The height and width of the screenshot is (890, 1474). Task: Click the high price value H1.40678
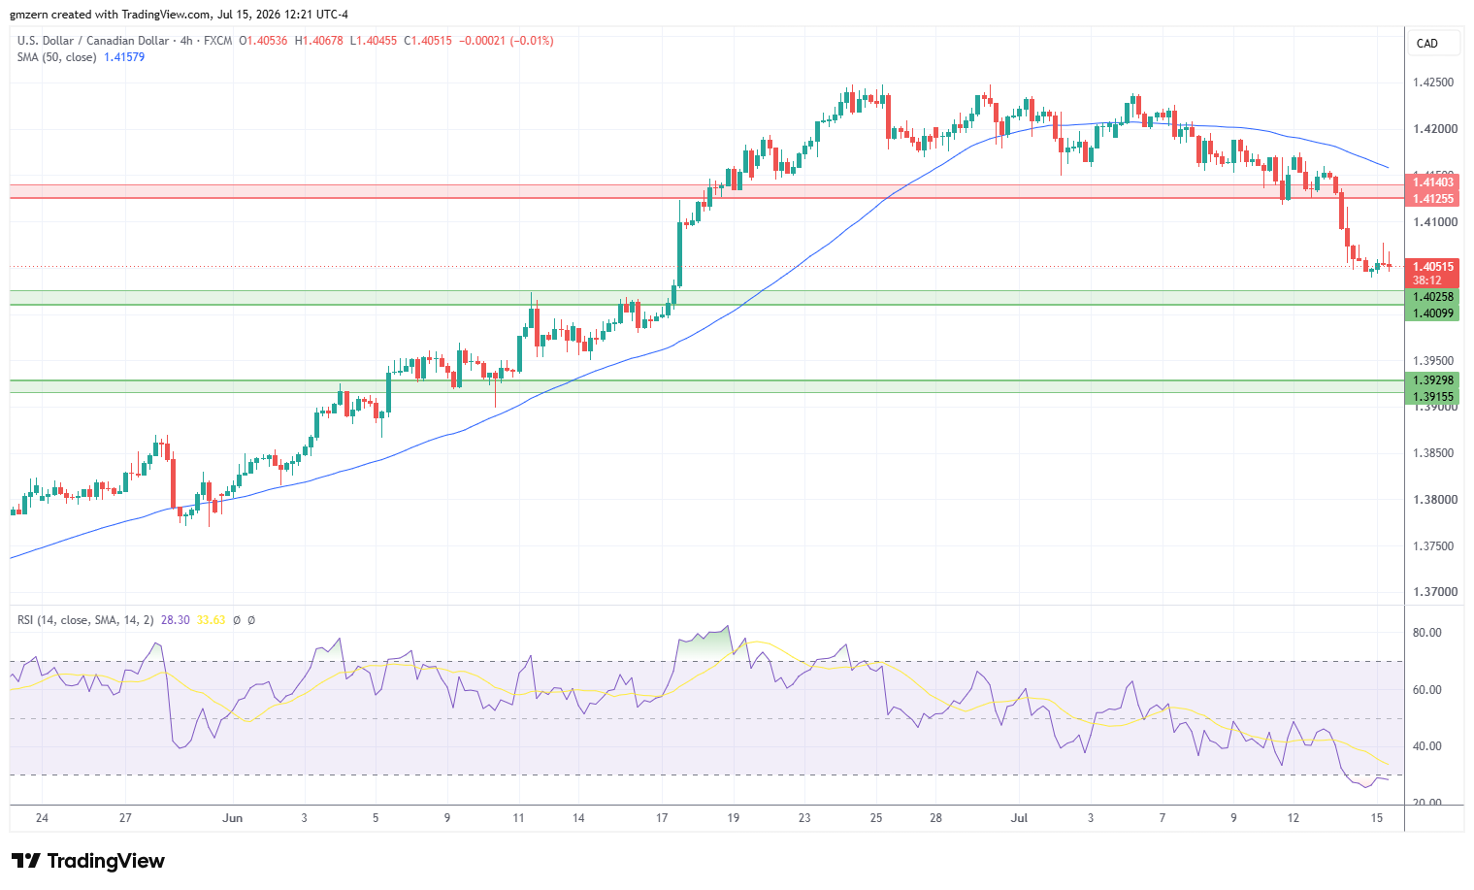click(x=318, y=41)
